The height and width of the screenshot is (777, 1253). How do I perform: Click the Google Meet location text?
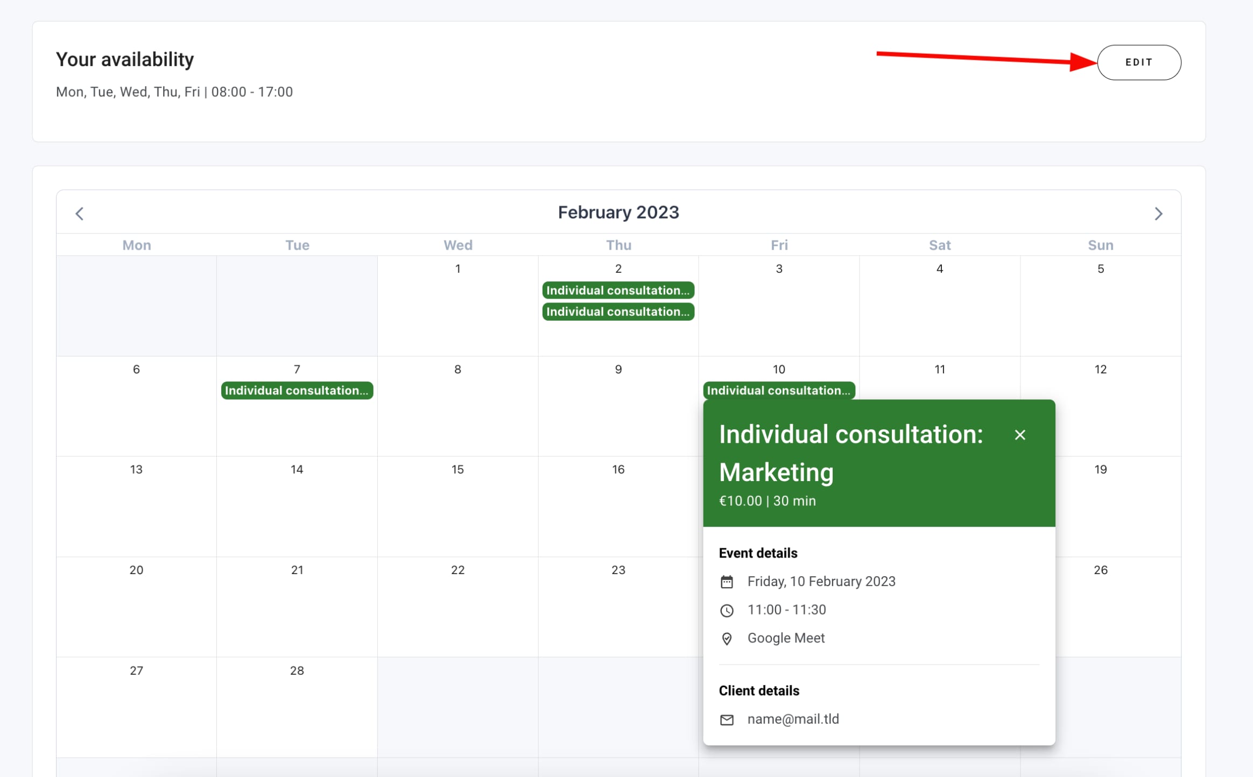786,638
